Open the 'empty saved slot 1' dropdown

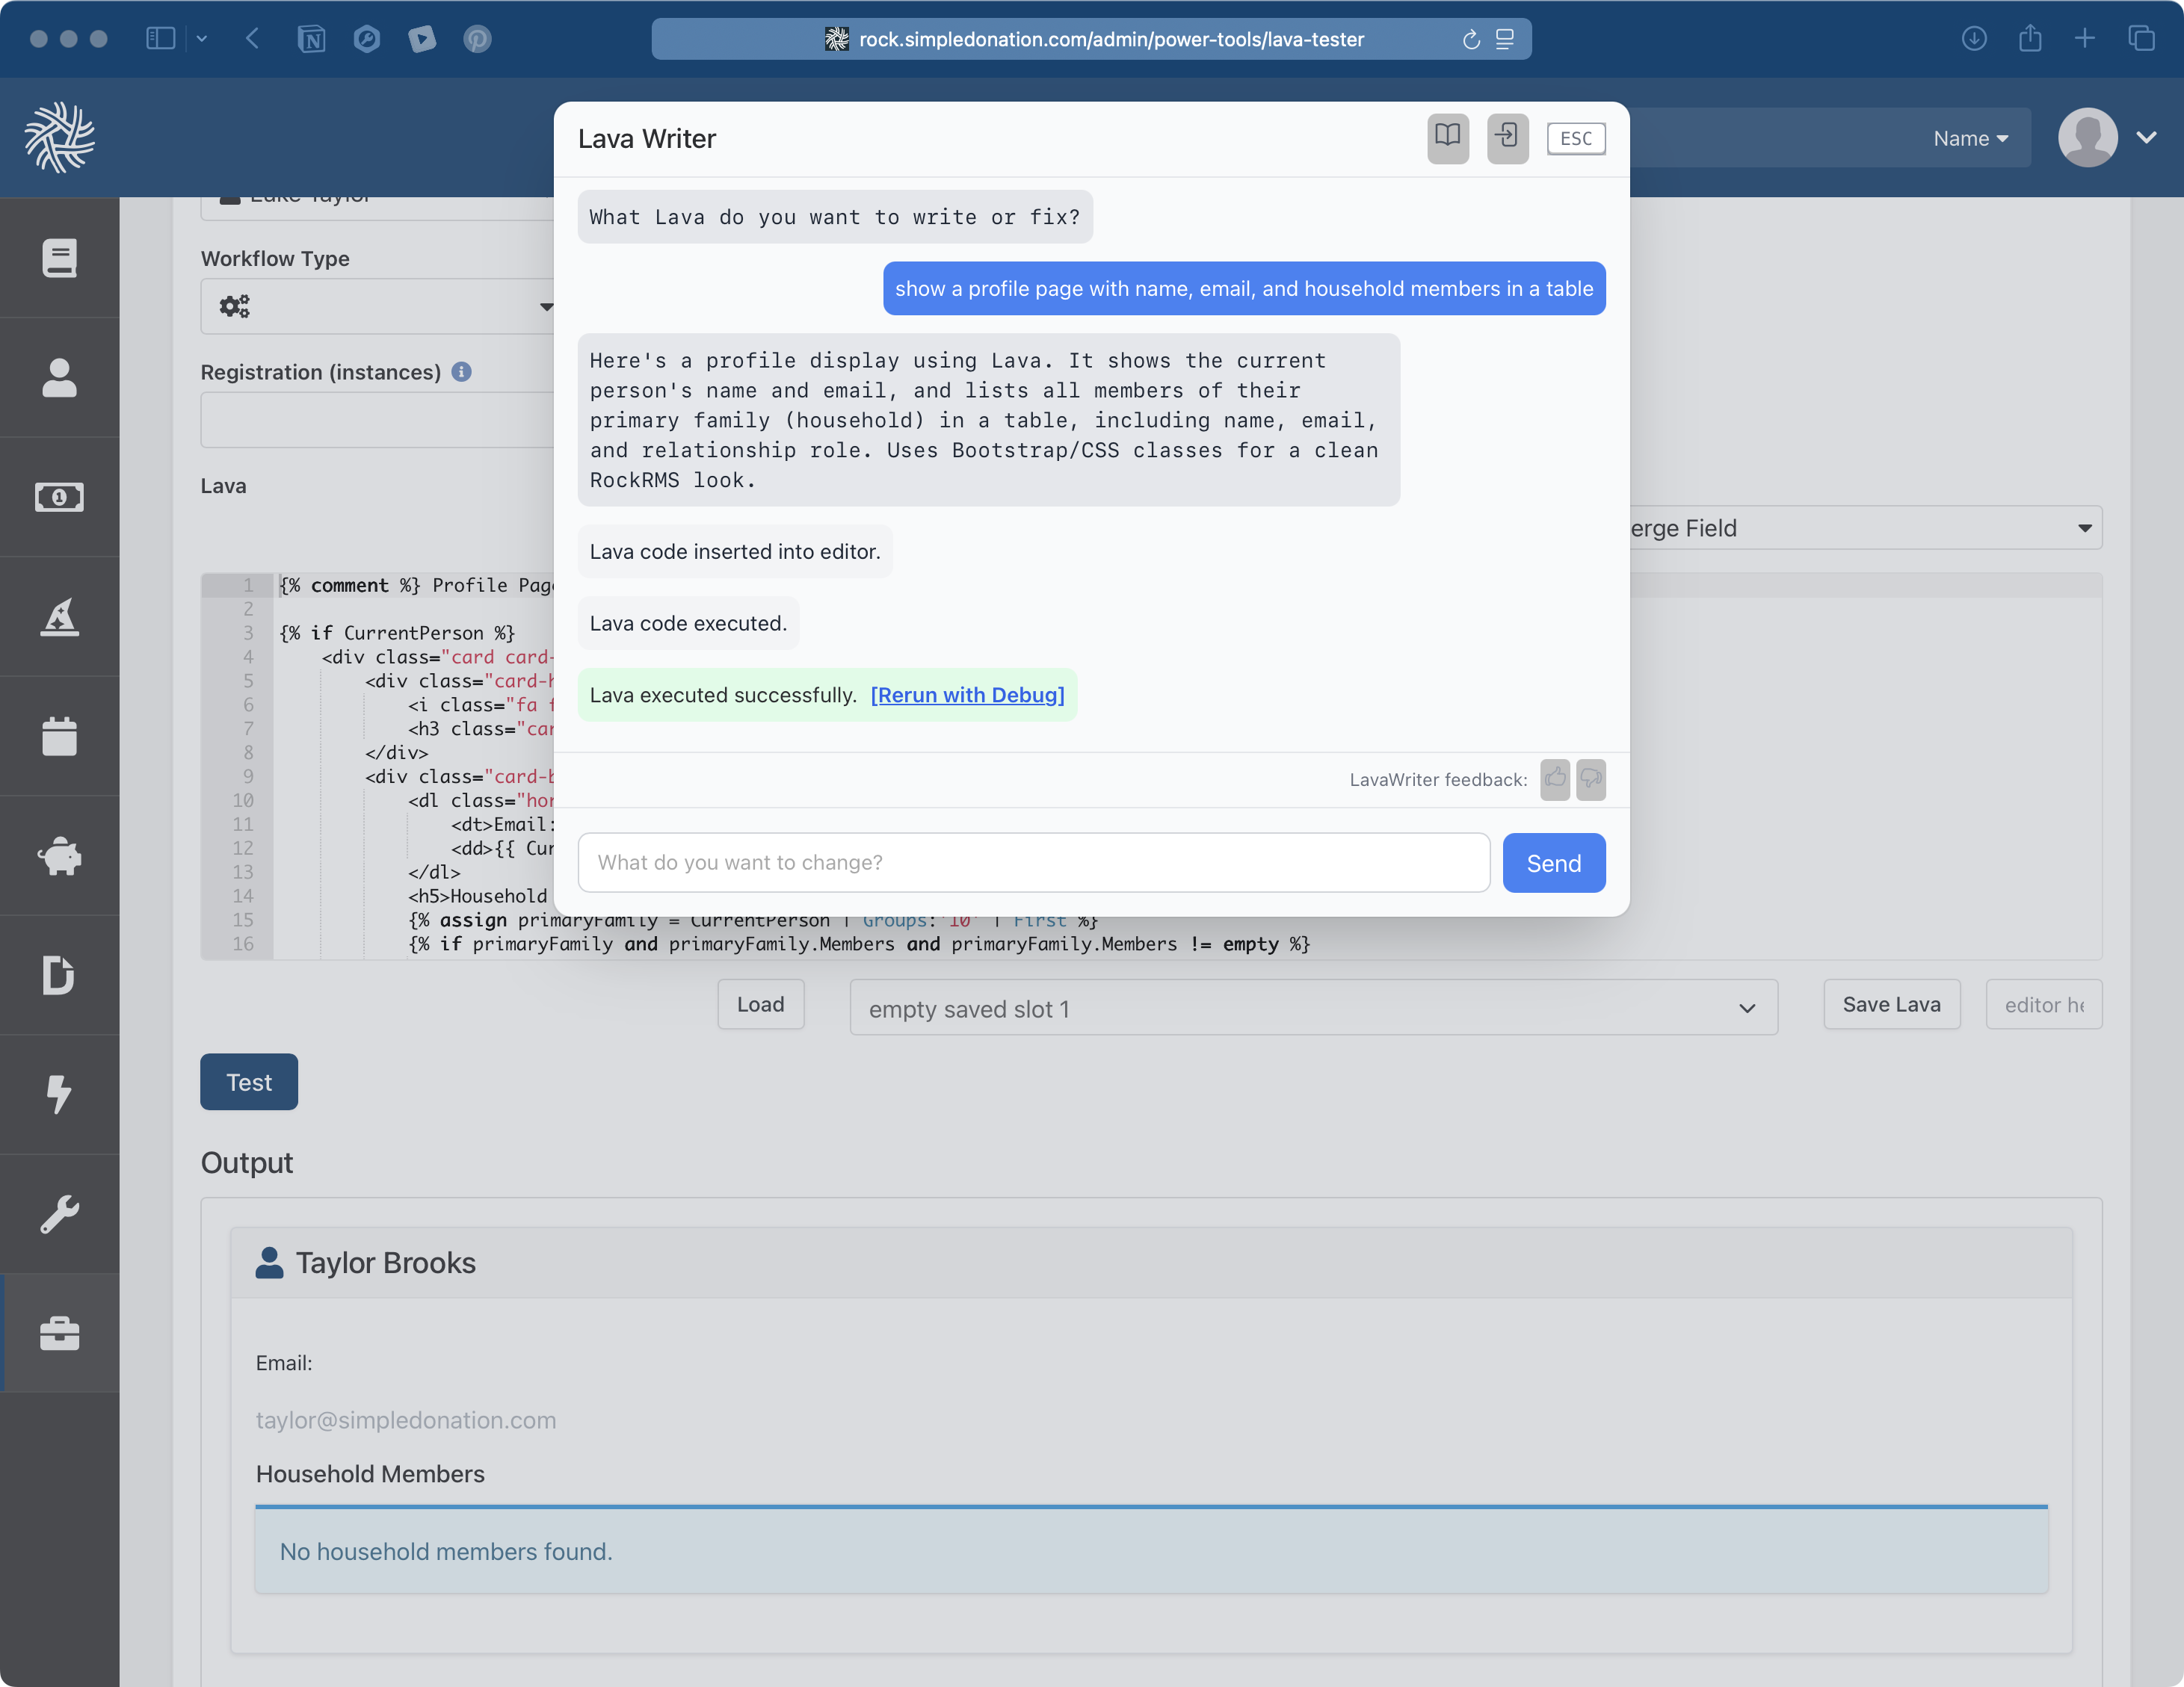pos(1313,1009)
